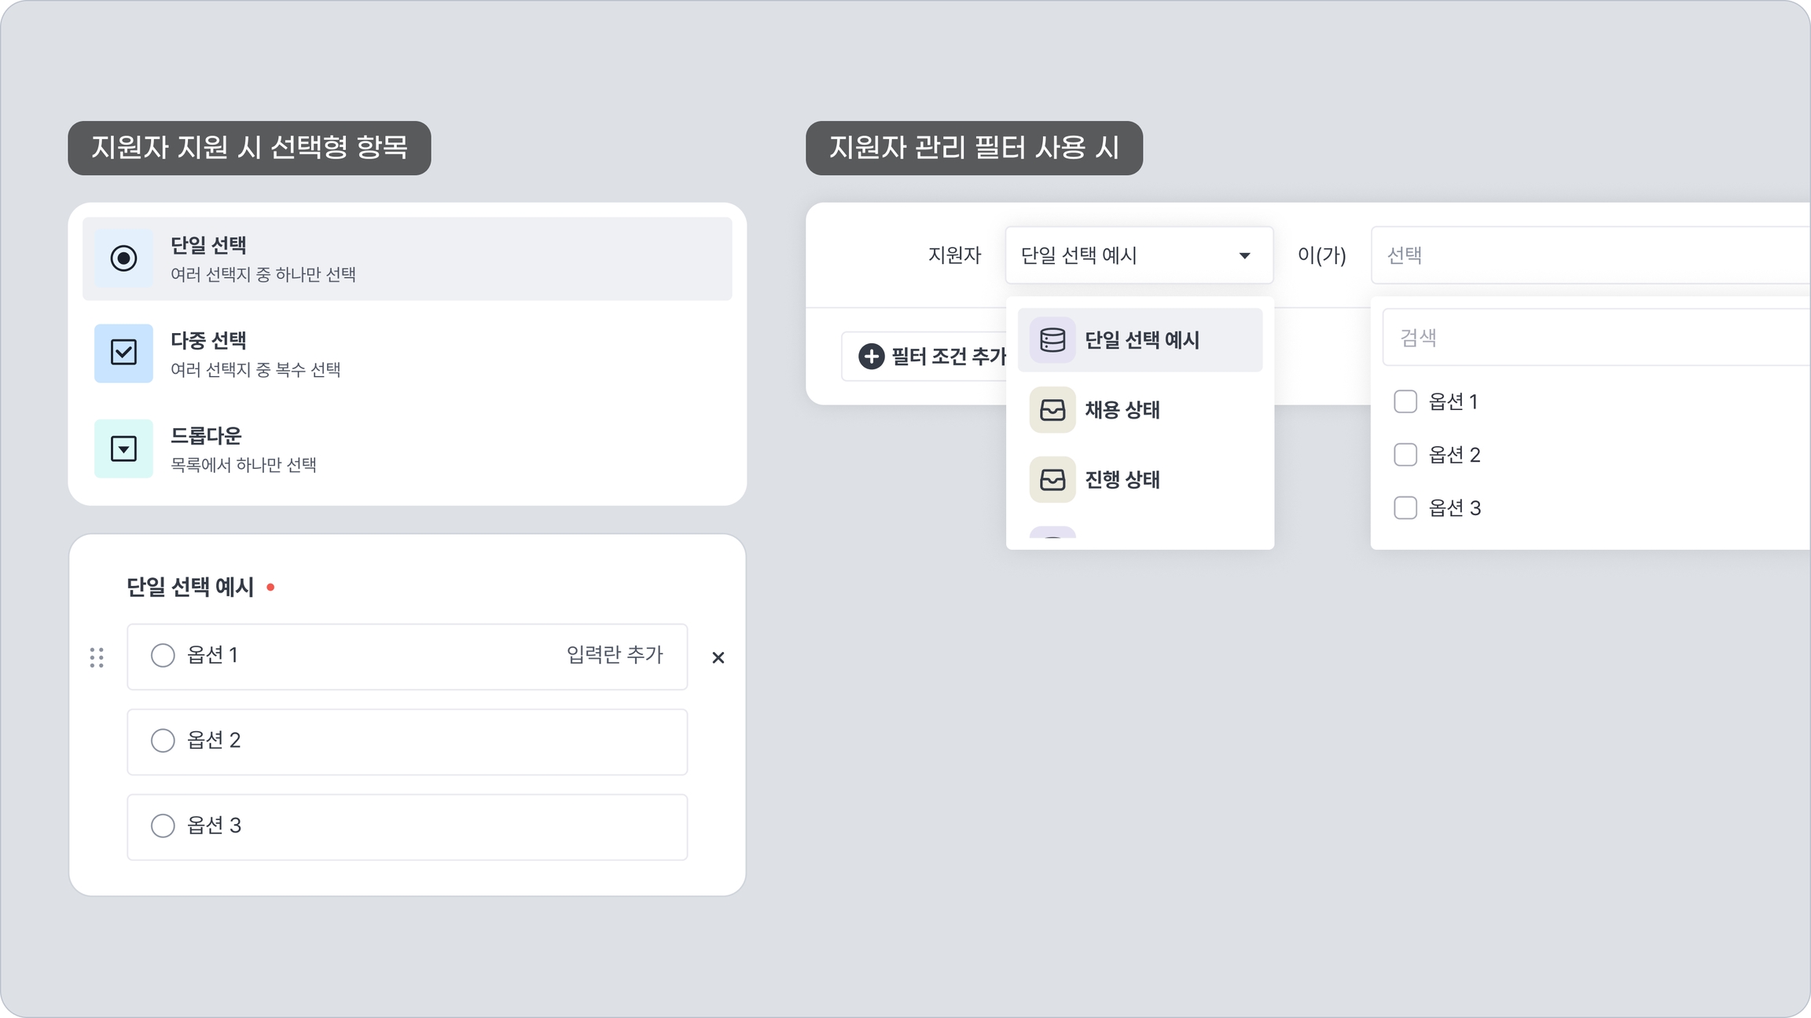Screen dimensions: 1811x1018
Task: Click the drag handle next to 옵션 1
Action: click(x=97, y=657)
